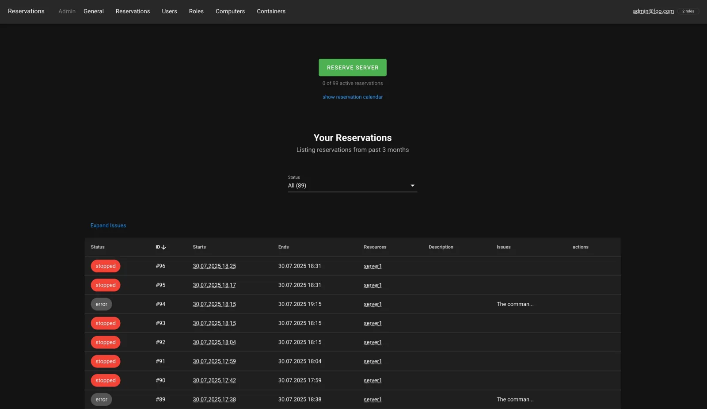Viewport: 707px width, 409px height.
Task: Sort the table by Starts column
Action: [x=199, y=247]
